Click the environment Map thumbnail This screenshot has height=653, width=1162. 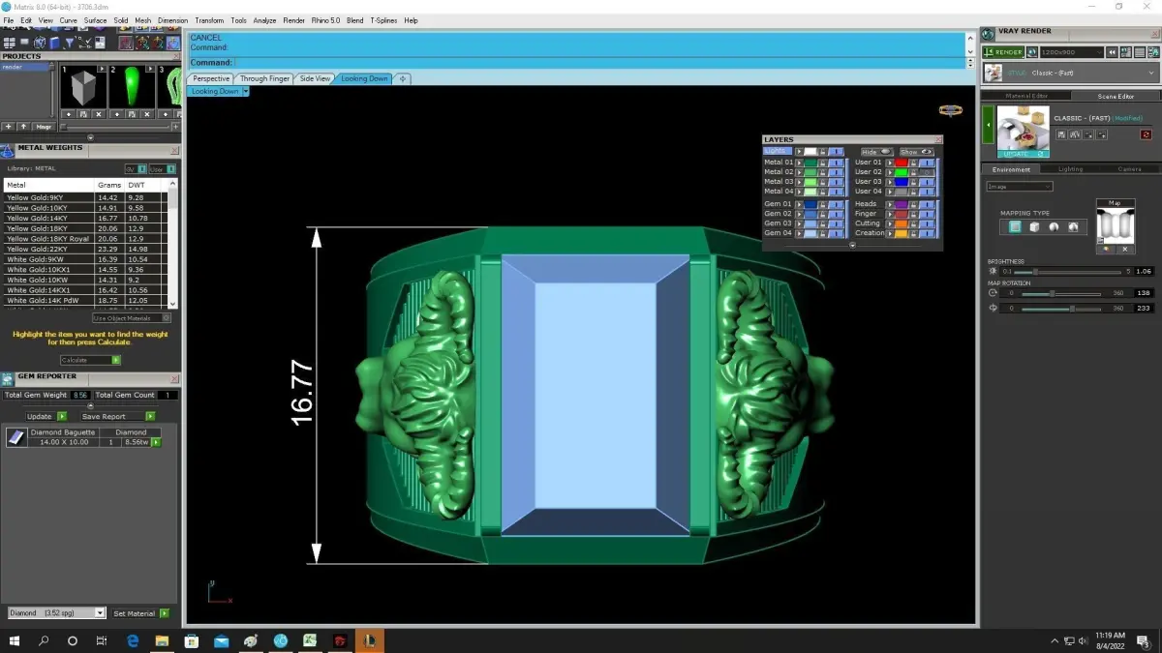pyautogui.click(x=1116, y=225)
